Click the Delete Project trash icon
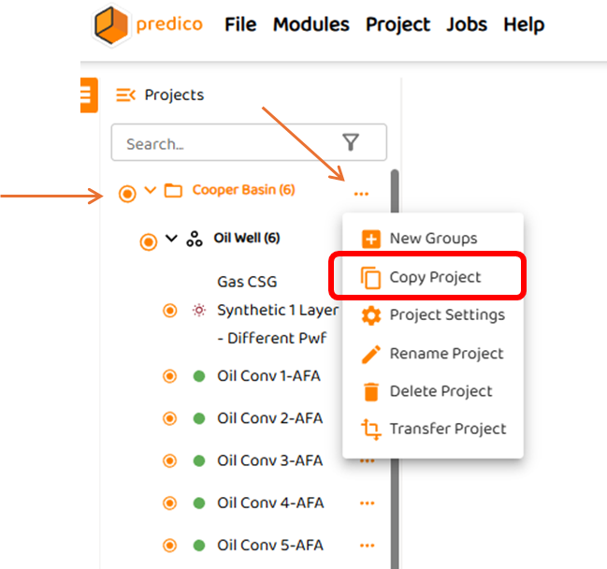The image size is (607, 569). (x=371, y=391)
